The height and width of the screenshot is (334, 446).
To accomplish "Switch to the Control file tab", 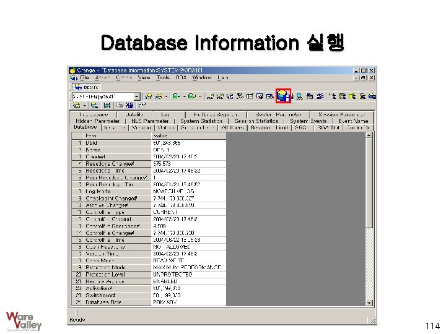I will [358, 128].
